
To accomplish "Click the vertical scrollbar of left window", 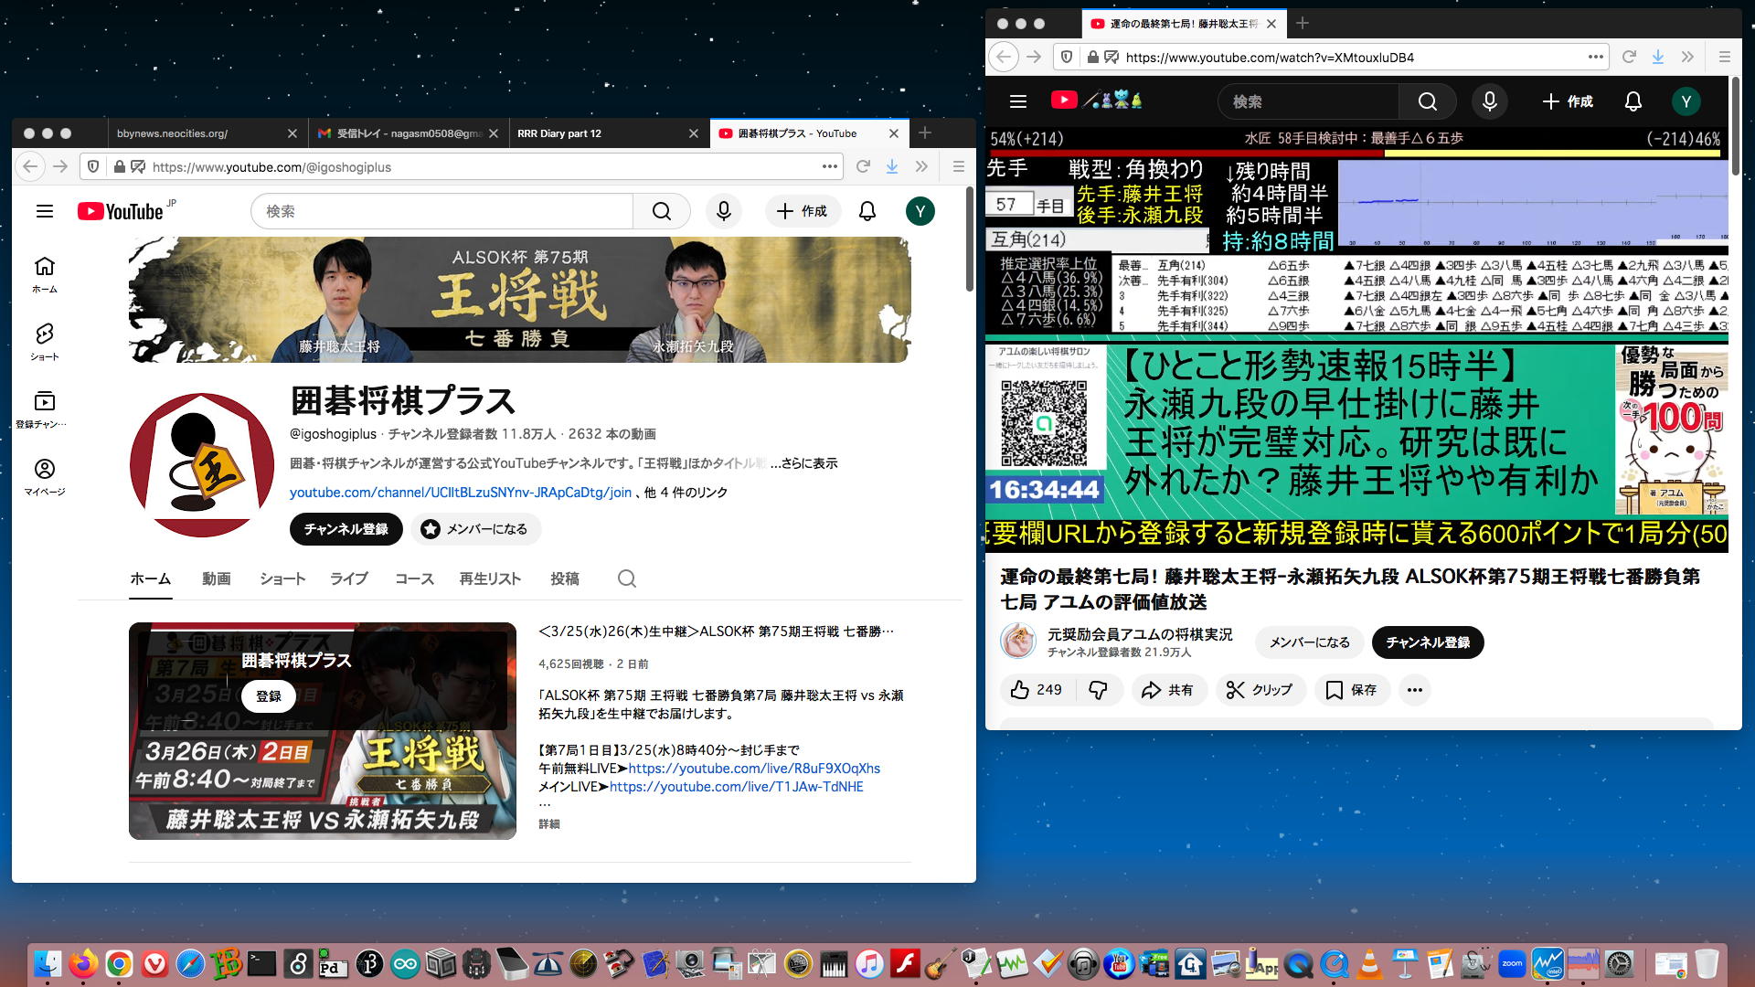I will [969, 238].
